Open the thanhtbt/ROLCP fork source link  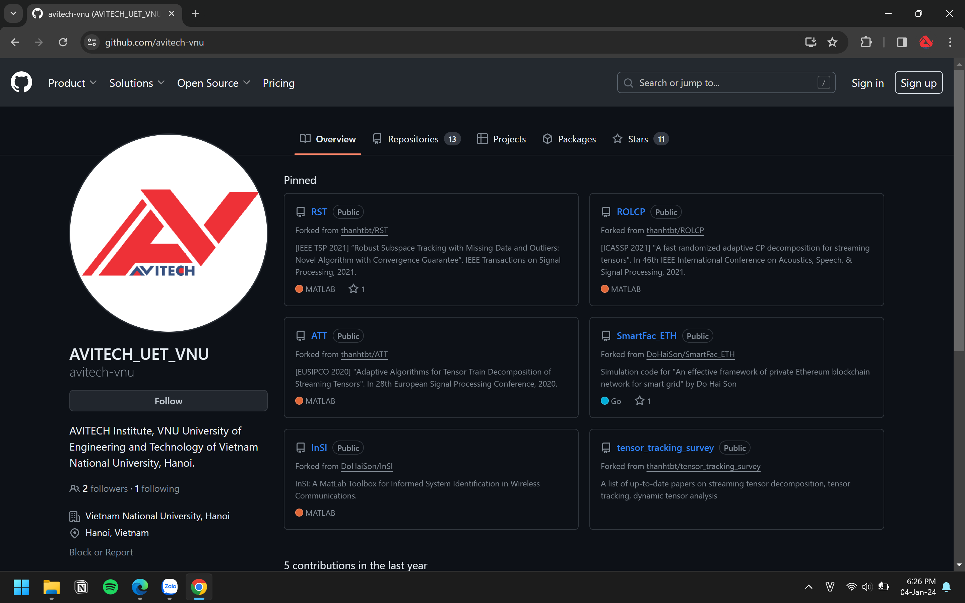[675, 230]
